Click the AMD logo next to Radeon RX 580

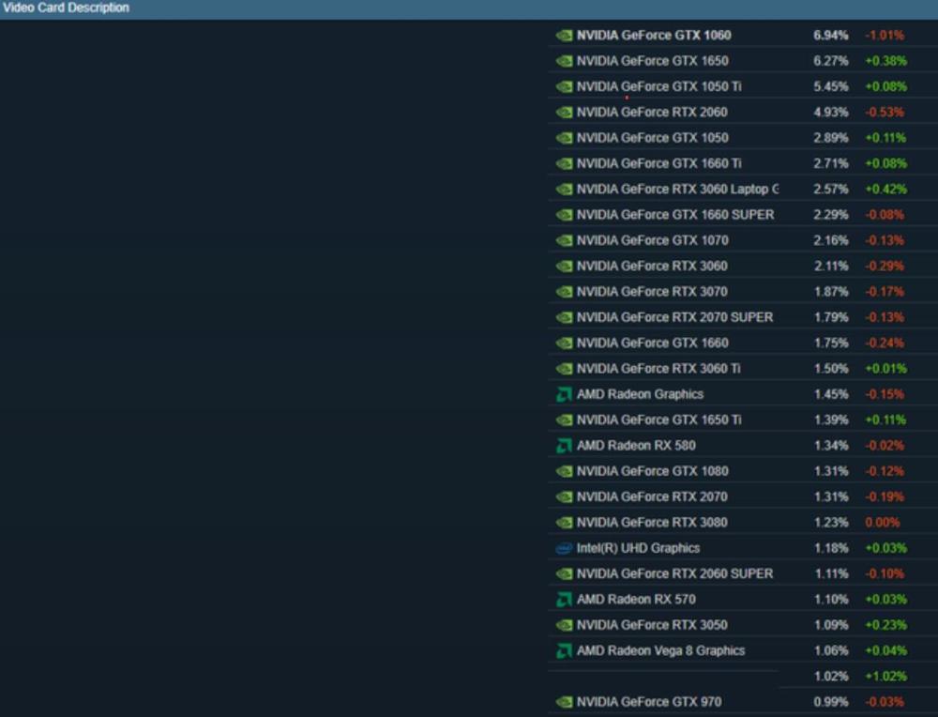coord(564,446)
